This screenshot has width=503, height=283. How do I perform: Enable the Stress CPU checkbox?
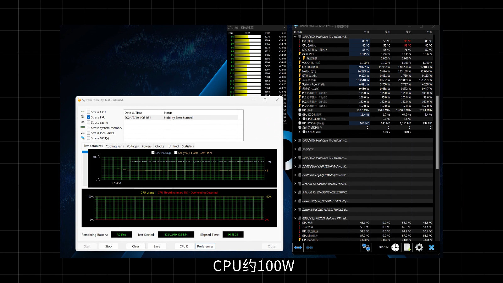point(89,112)
